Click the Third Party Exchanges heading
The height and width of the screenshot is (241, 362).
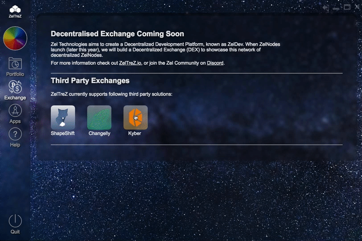coord(90,81)
